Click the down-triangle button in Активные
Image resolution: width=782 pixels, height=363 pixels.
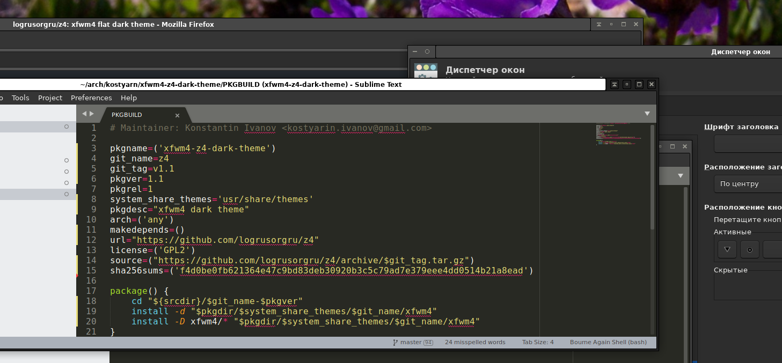727,249
